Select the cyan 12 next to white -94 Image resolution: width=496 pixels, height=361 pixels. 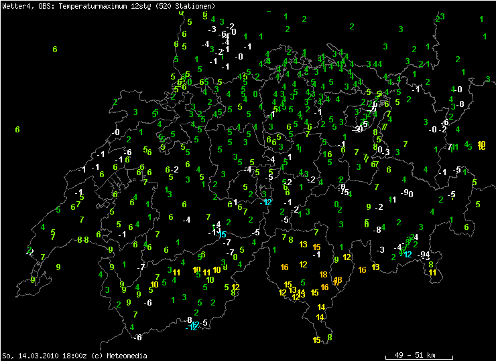(408, 254)
